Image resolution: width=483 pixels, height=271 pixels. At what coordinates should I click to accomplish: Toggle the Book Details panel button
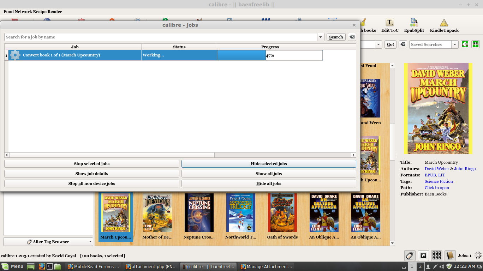(450, 255)
